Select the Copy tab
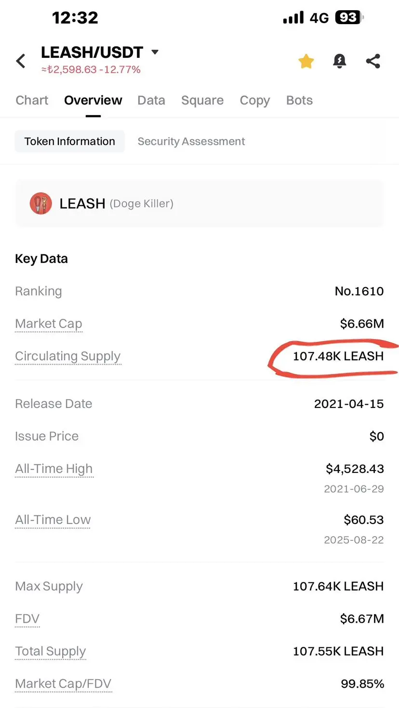Screen dimensions: 399x708 click(255, 100)
